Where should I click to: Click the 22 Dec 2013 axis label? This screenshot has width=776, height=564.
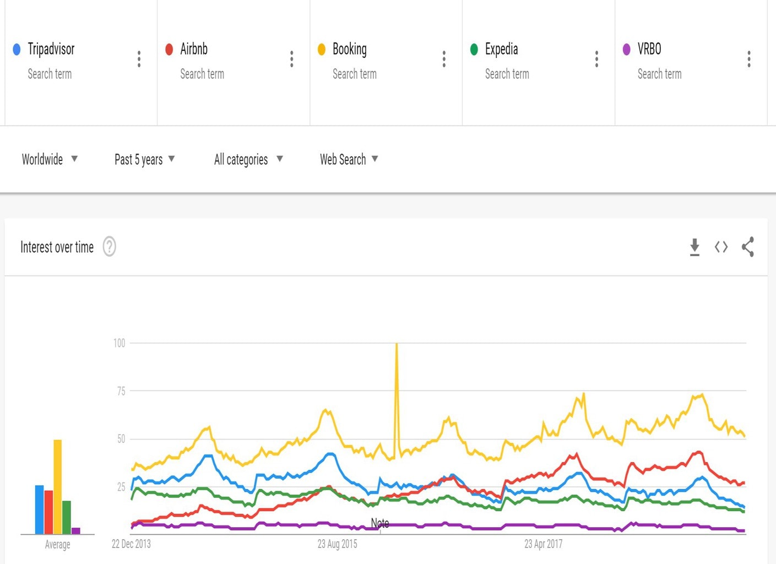click(131, 544)
